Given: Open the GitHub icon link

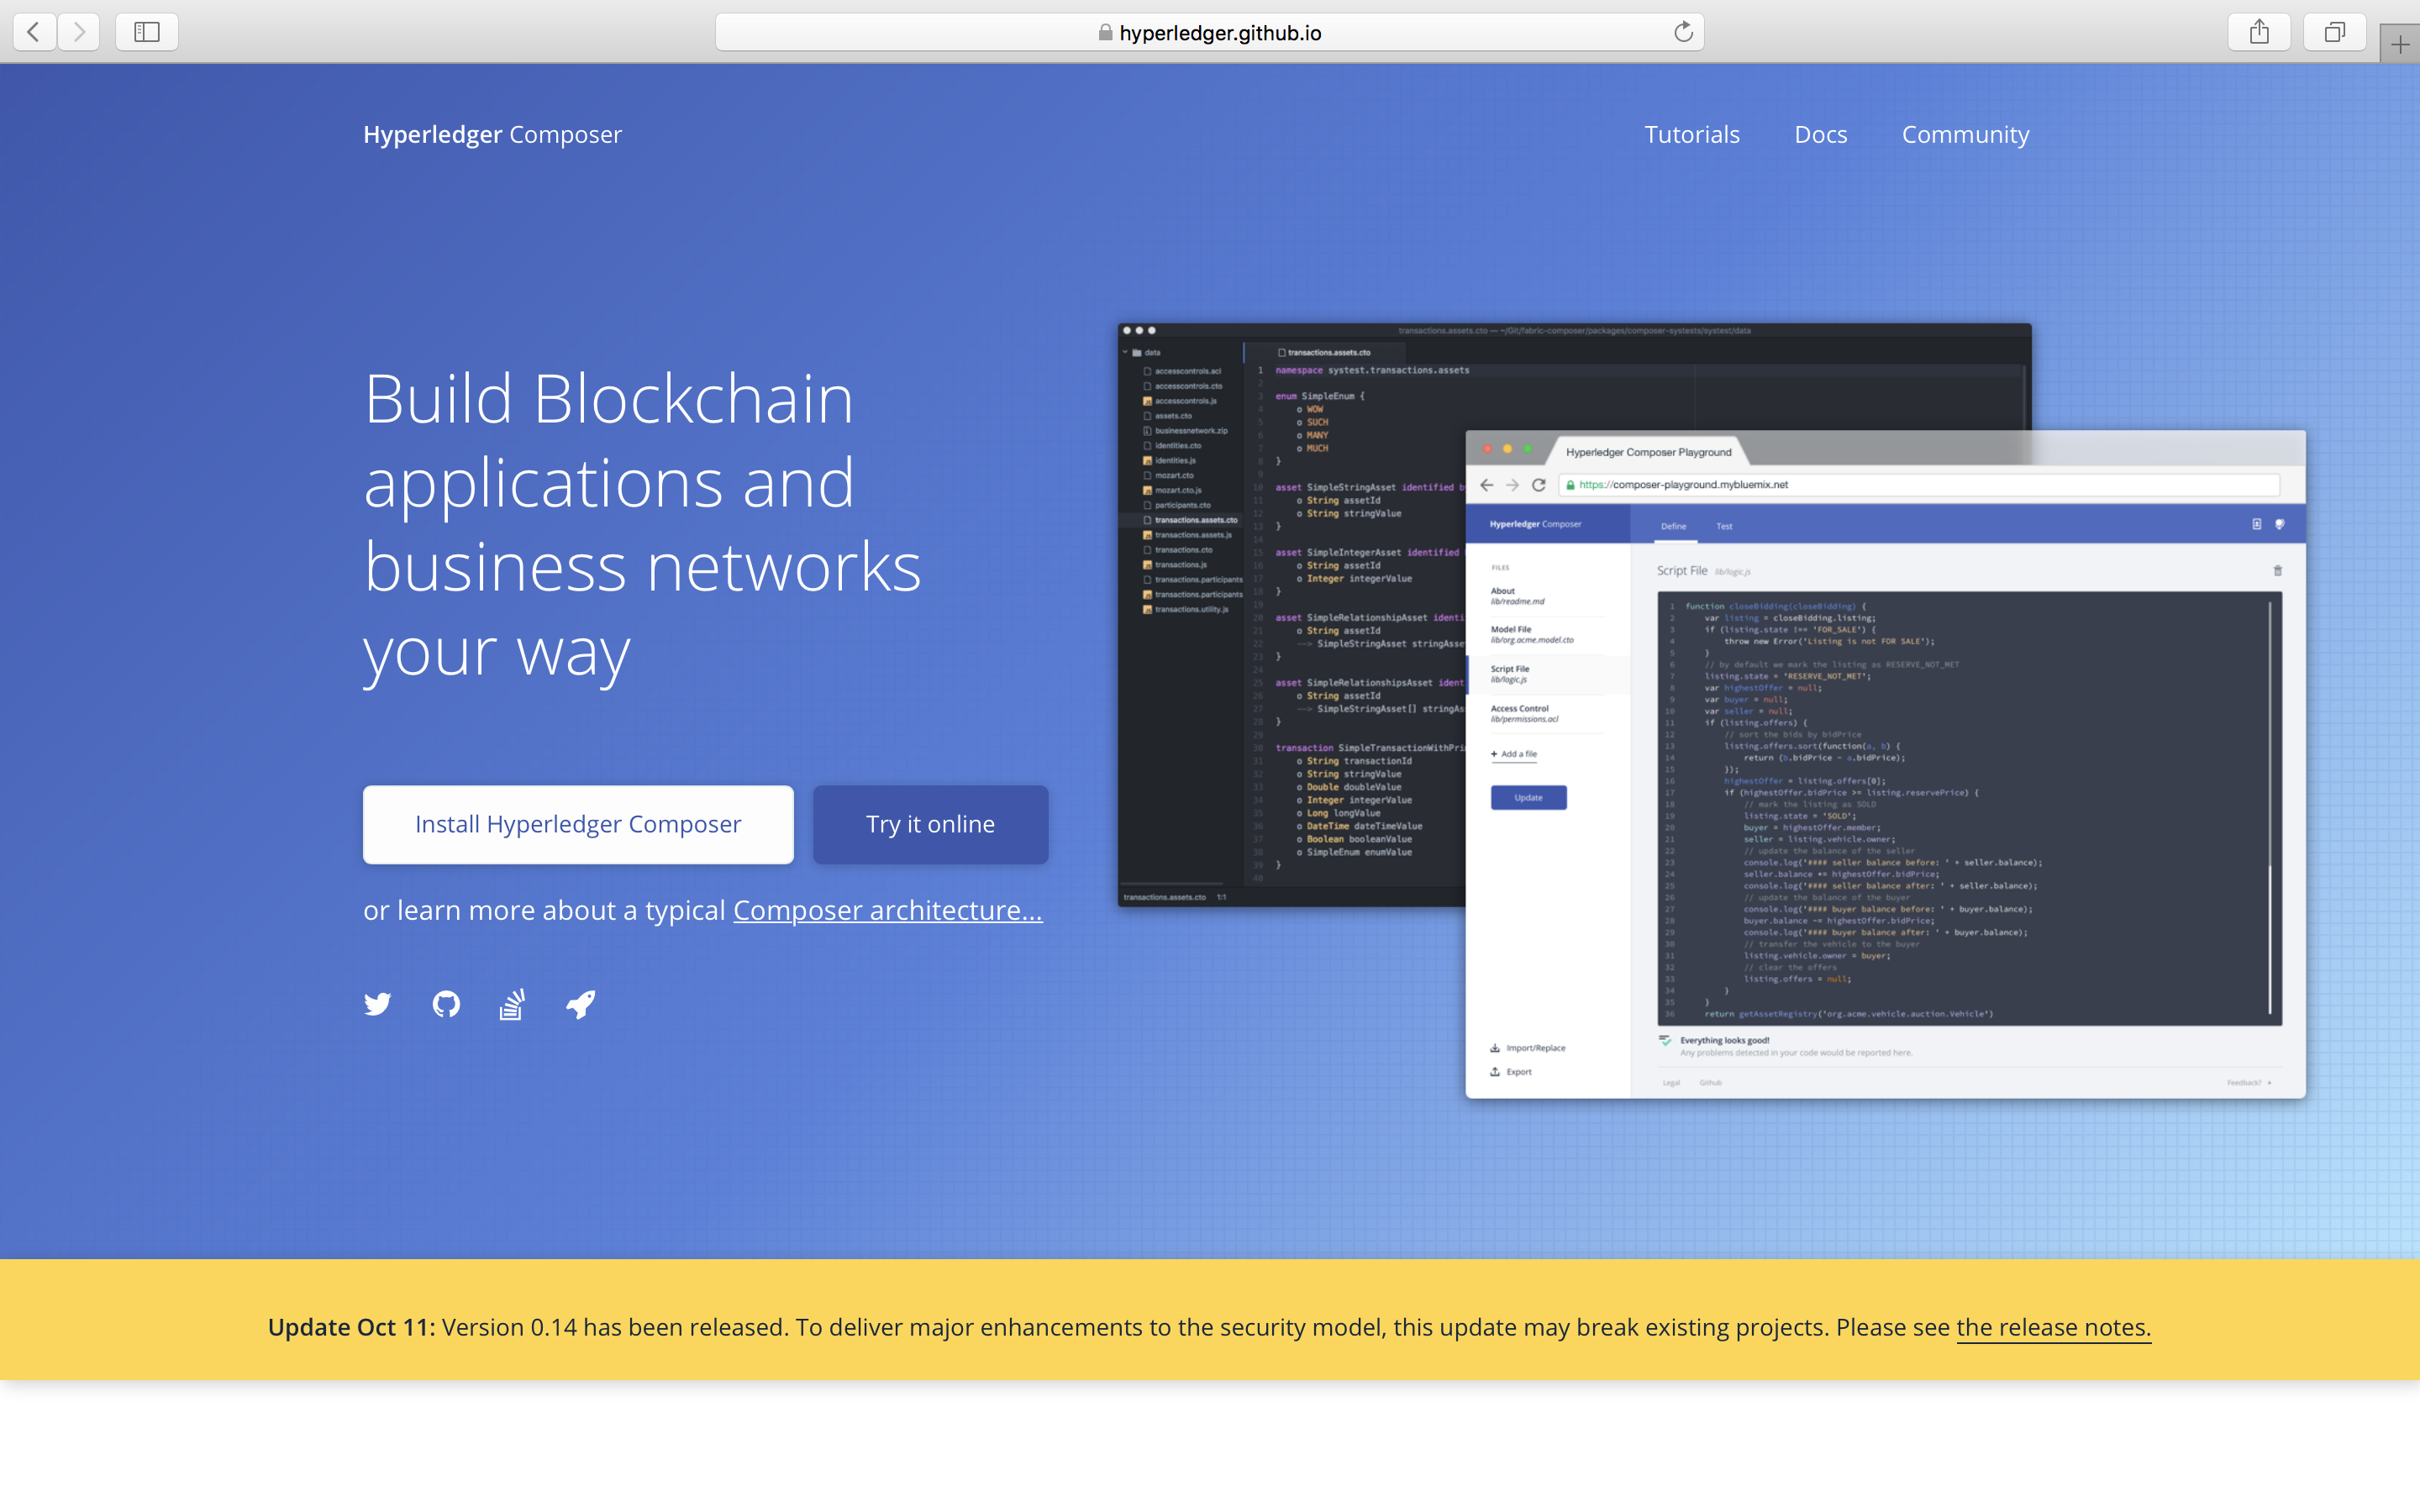Looking at the screenshot, I should tap(446, 1004).
